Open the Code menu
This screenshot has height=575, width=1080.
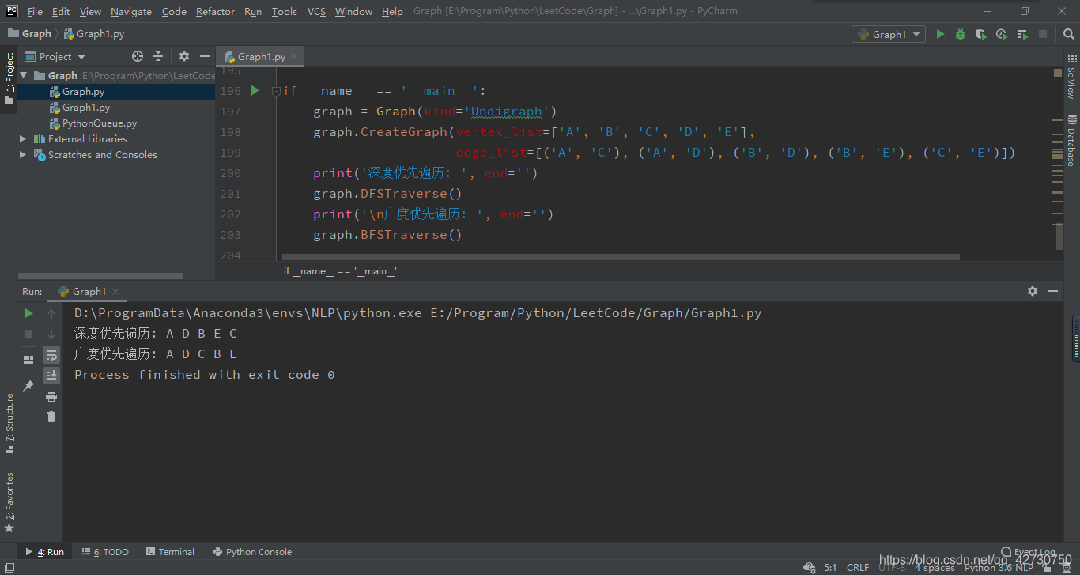tap(174, 11)
